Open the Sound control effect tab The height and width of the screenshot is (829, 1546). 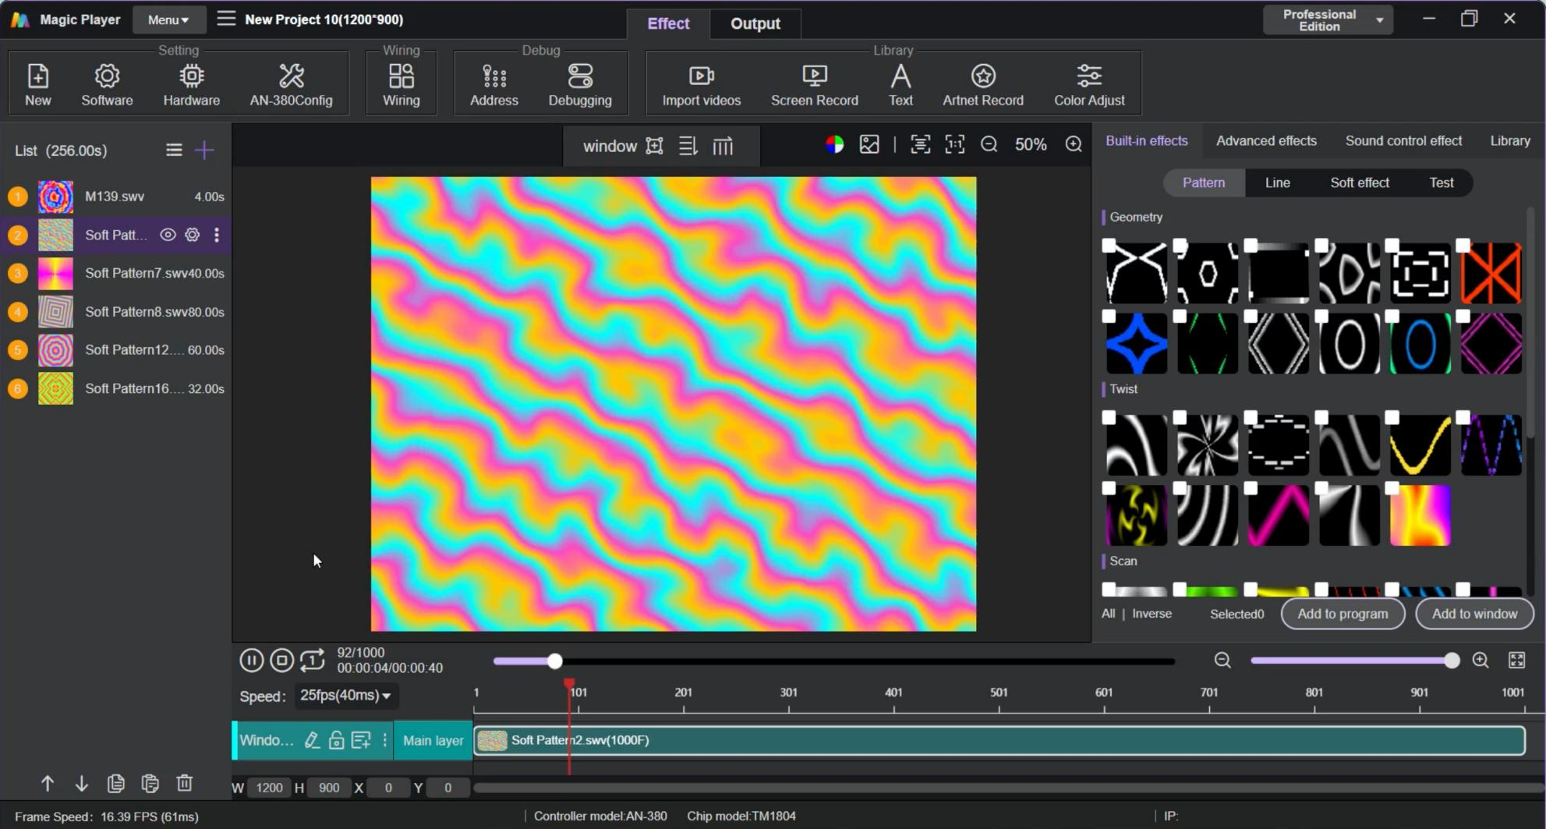[x=1403, y=141]
